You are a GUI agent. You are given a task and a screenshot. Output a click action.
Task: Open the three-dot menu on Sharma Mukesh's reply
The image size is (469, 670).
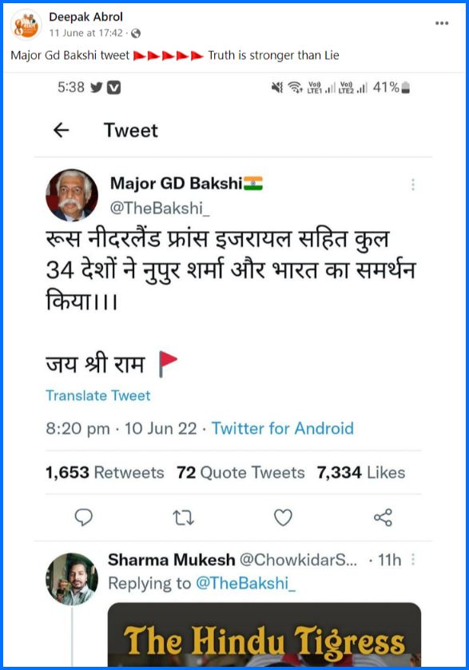(413, 560)
